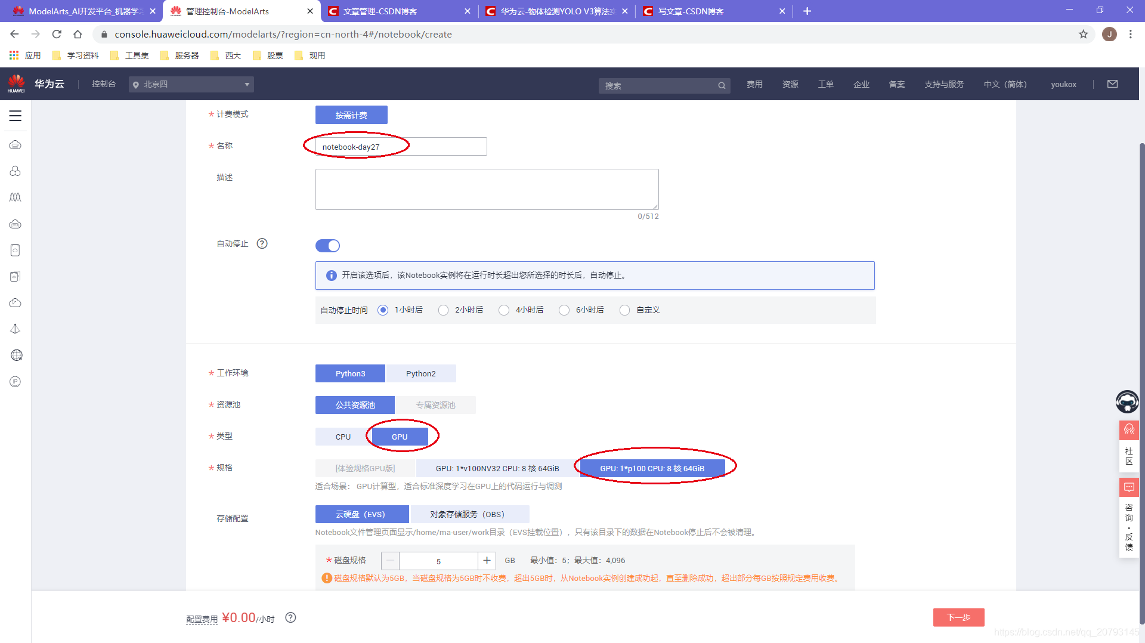Open the region dropdown showing 北京四
1145x643 pixels.
(191, 84)
